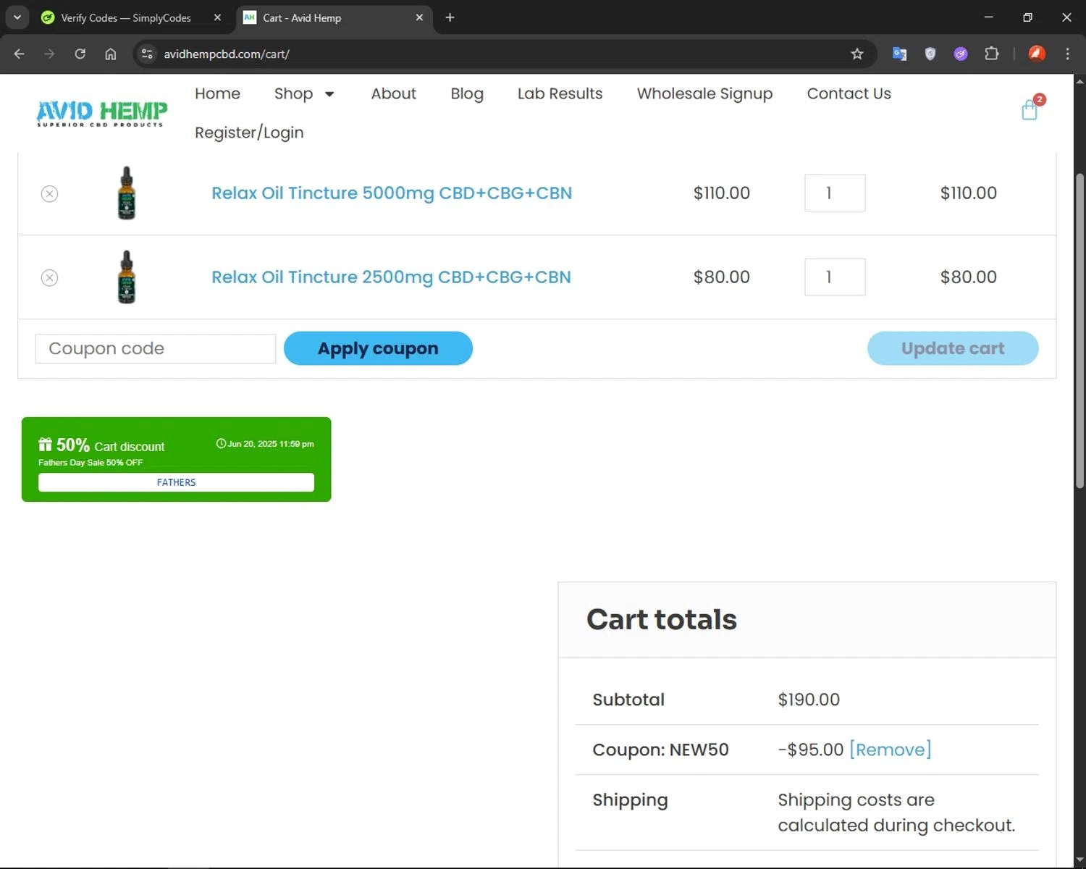Click the Shipping row label
The image size is (1086, 869).
tap(630, 800)
